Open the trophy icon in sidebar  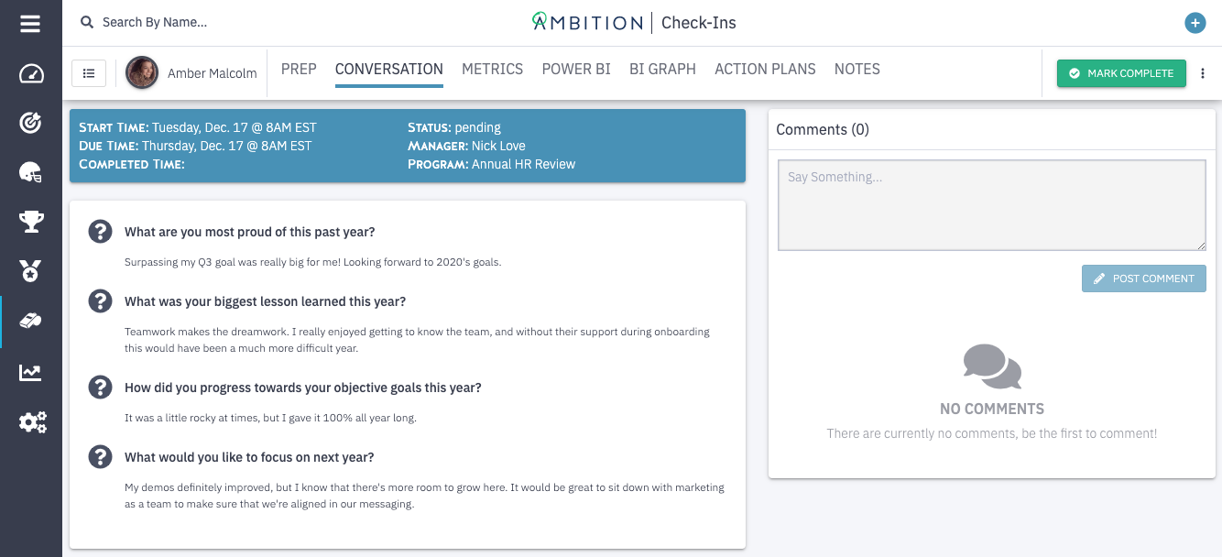tap(31, 221)
